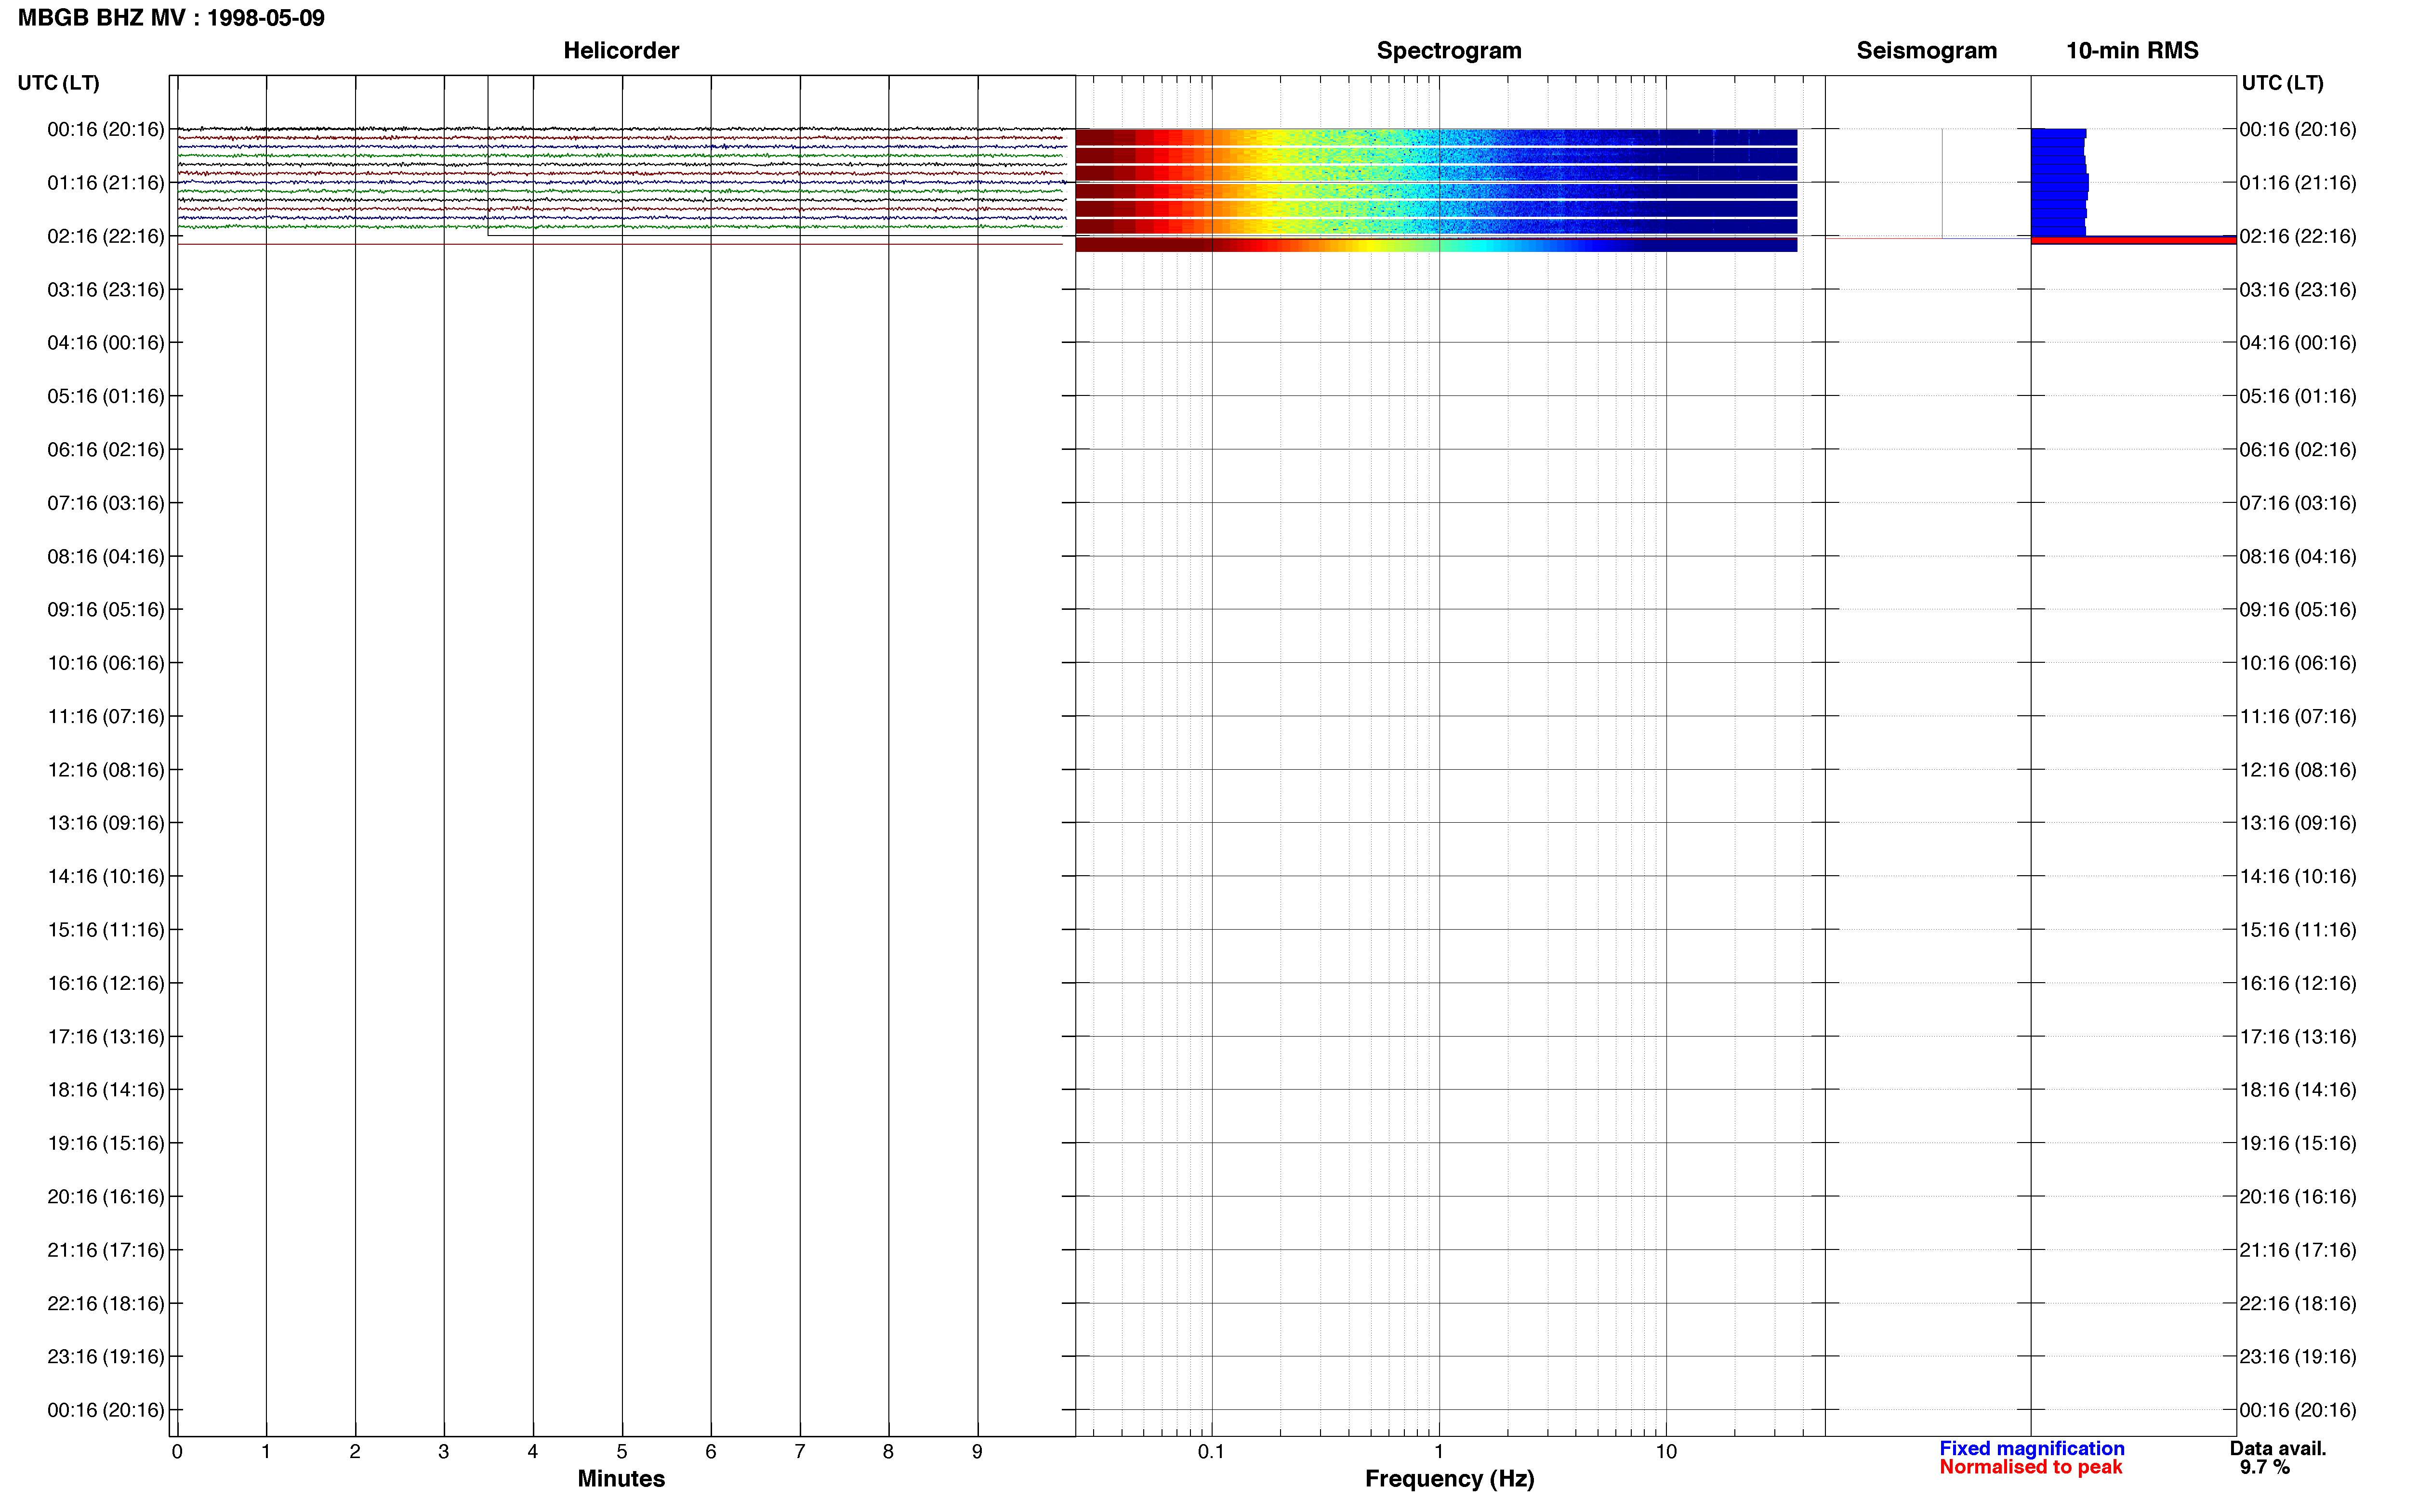2418x1512 pixels.
Task: Click the Helicorder panel heading
Action: pos(621,50)
